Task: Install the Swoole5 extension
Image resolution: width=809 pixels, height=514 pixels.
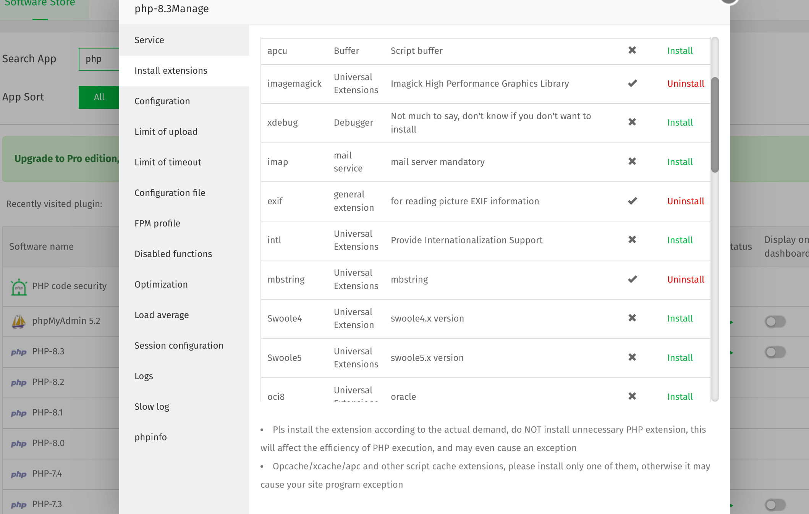Action: point(680,358)
